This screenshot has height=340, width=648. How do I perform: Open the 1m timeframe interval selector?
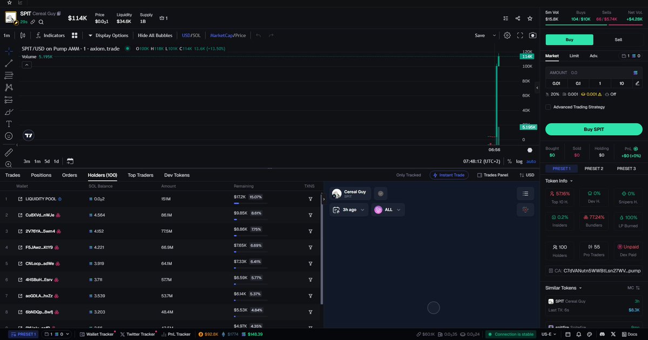[x=6, y=36]
